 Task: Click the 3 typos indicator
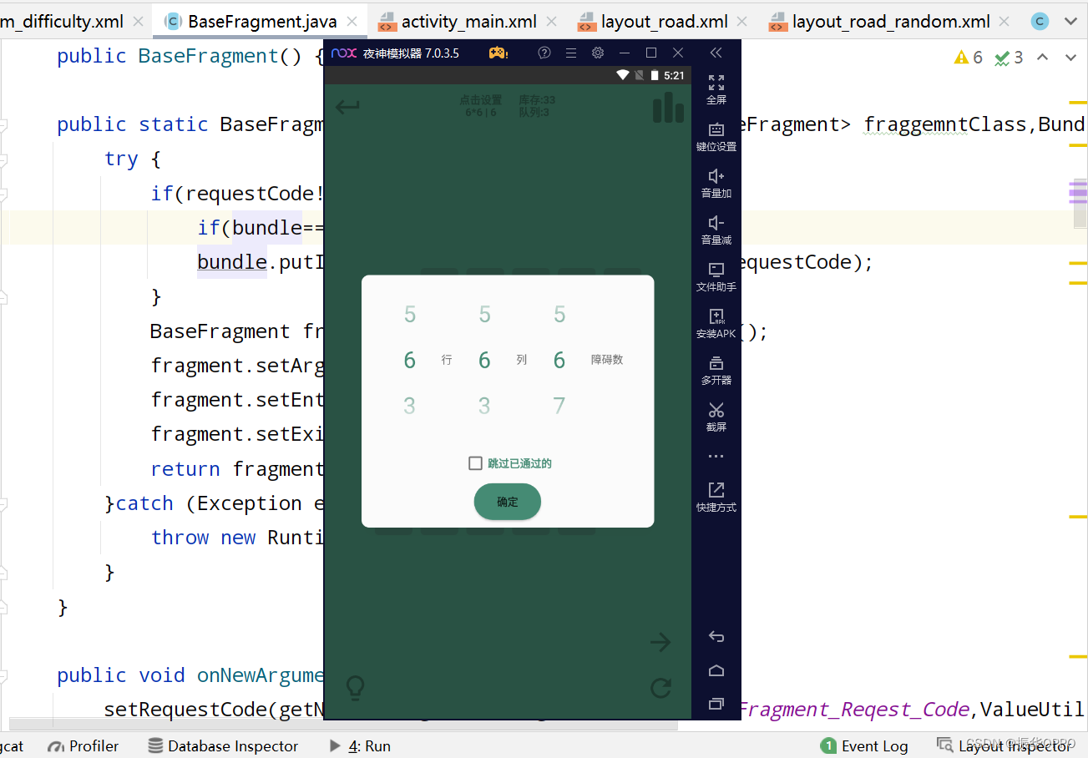pyautogui.click(x=1009, y=58)
